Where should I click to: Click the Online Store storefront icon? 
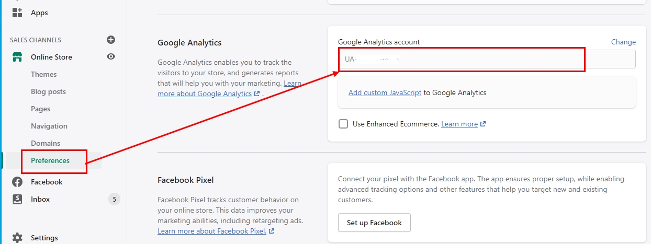coord(17,57)
